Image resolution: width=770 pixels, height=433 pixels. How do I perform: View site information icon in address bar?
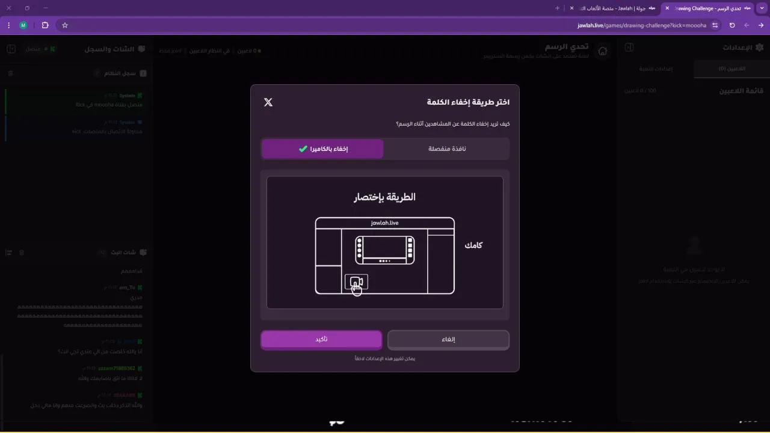(715, 25)
